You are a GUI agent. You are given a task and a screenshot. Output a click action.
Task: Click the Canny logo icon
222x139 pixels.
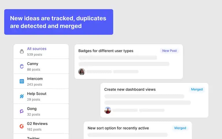[22, 66]
